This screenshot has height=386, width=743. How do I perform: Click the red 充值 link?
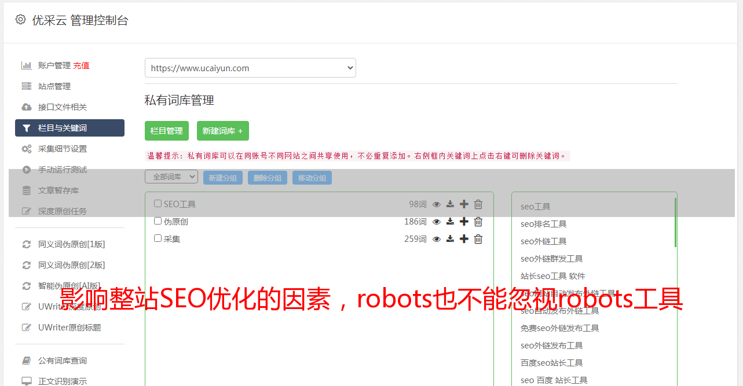pyautogui.click(x=81, y=65)
